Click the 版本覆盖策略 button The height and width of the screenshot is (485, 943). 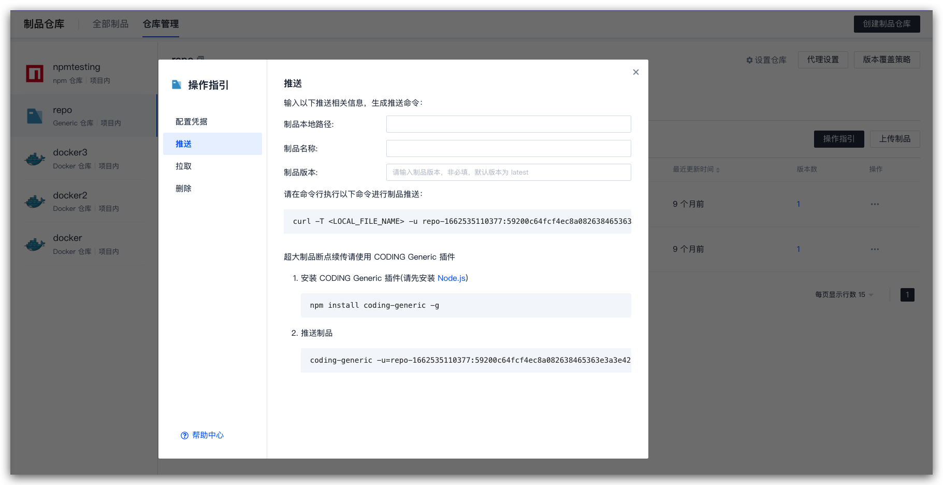[887, 60]
